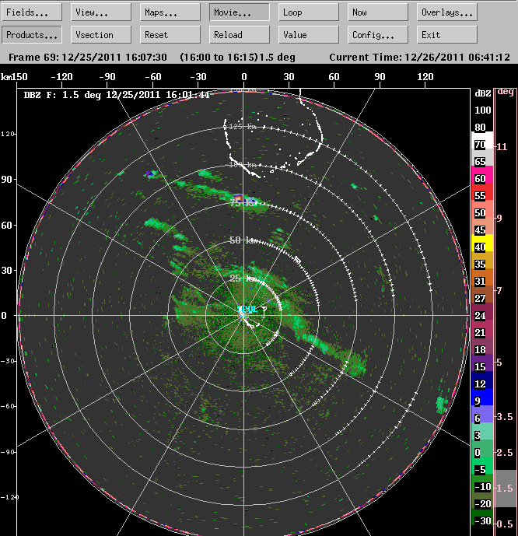Click the pink 60 dBZ color swatch
Image resolution: width=518 pixels, height=536 pixels.
tap(482, 174)
